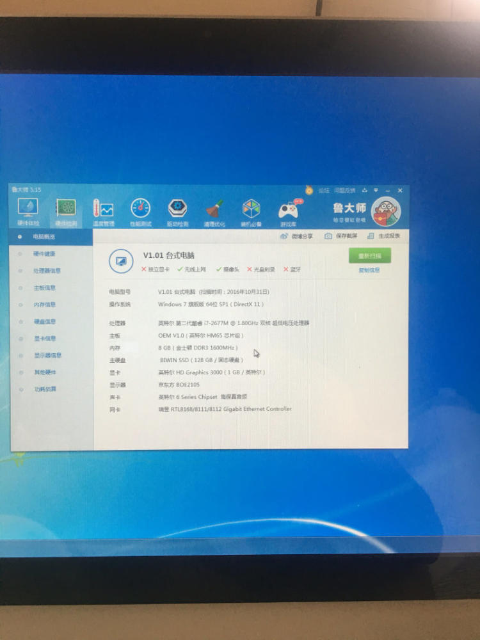
Task: Click the 鲁大师 5.15 window title
Action: coord(26,189)
